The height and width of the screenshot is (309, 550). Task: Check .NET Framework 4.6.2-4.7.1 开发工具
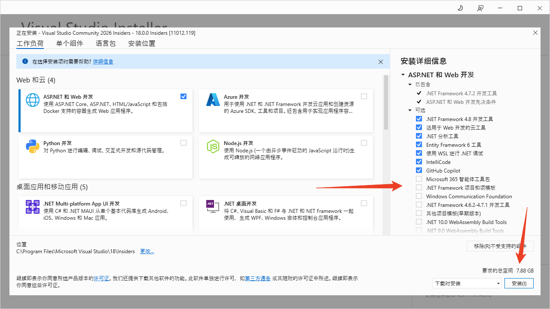pos(419,205)
